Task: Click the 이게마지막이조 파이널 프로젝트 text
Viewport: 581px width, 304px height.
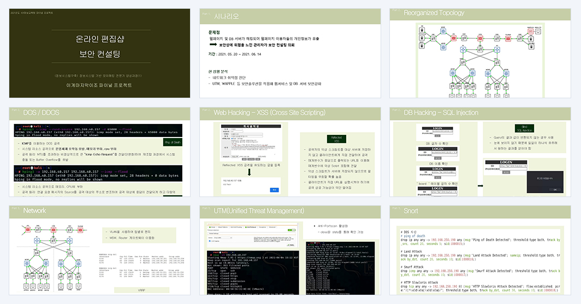Action: 99,85
